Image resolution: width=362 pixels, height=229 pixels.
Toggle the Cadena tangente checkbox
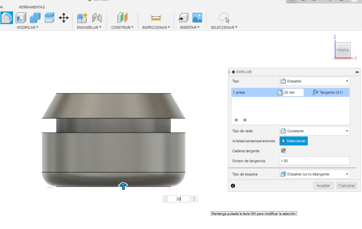(283, 151)
